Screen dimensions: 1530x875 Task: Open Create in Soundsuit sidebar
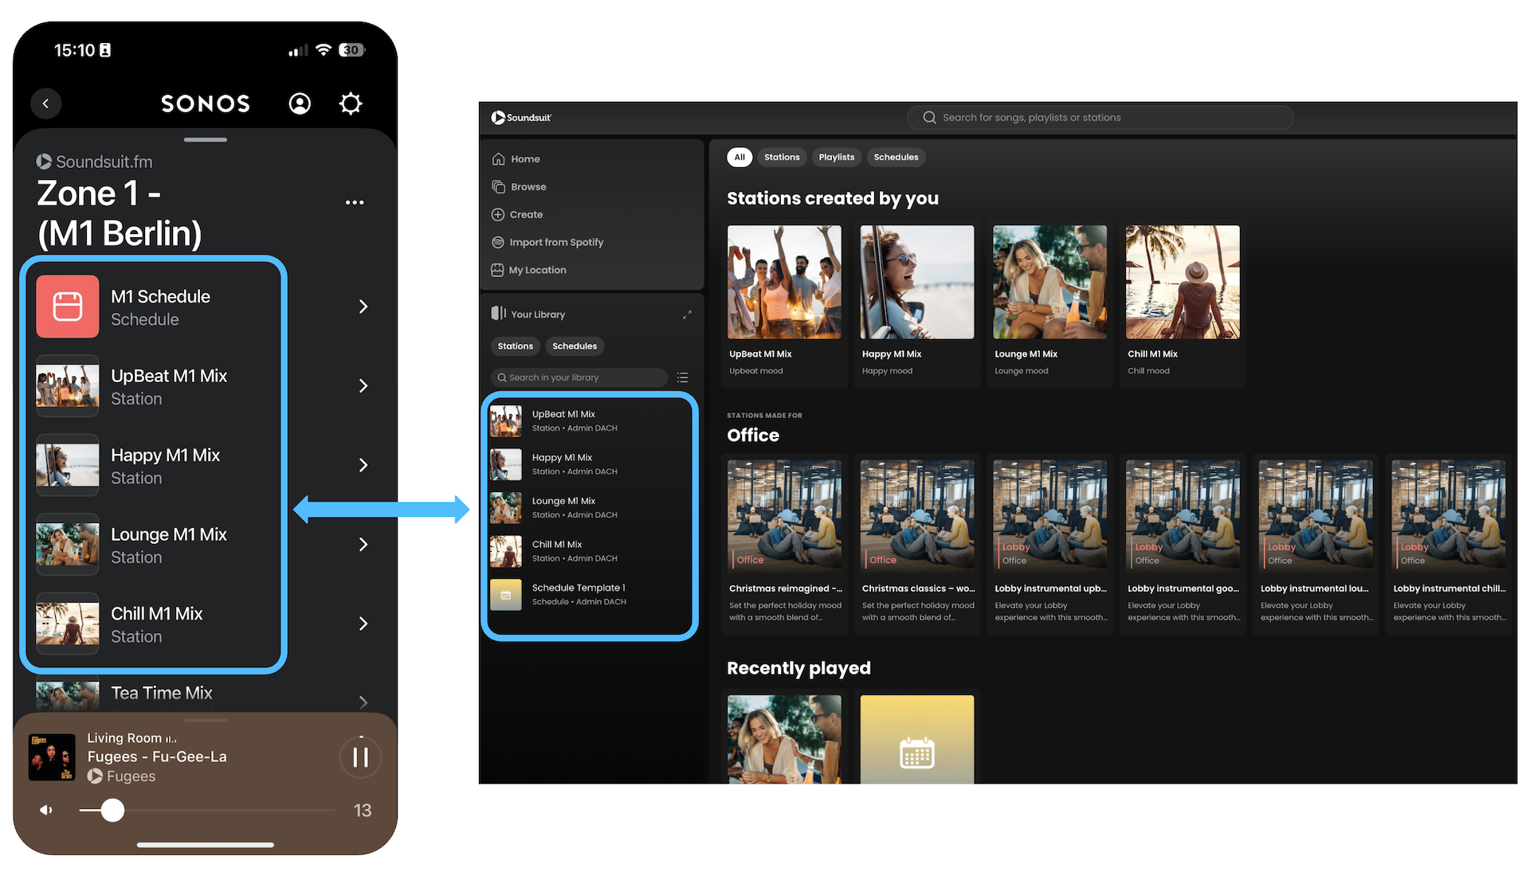pyautogui.click(x=517, y=215)
